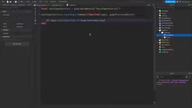Switch to the Classic Baseplate editor tab

coord(41,5)
